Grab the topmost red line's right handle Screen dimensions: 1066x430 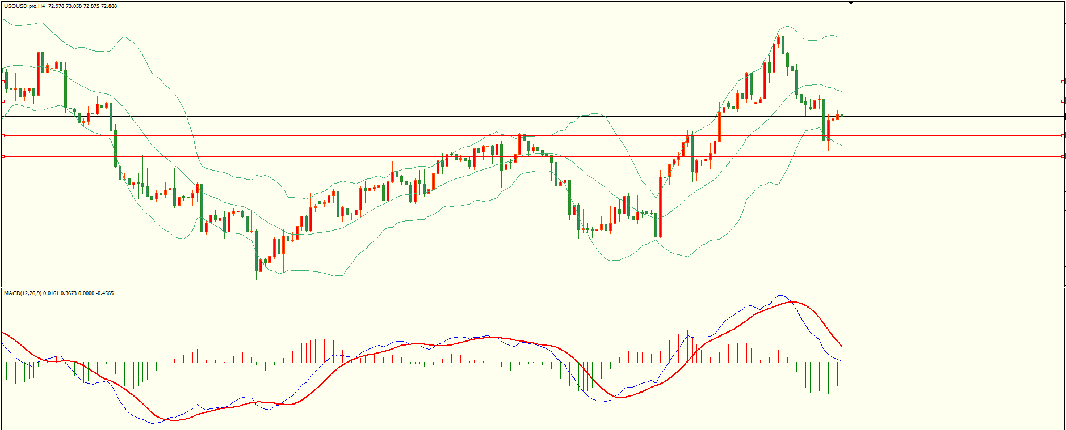click(x=1063, y=82)
